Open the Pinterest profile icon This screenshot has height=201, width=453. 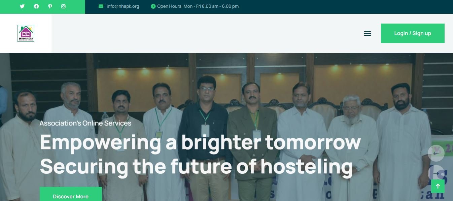pos(50,6)
